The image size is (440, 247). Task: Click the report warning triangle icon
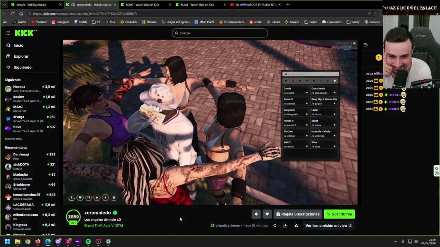pyautogui.click(x=296, y=225)
